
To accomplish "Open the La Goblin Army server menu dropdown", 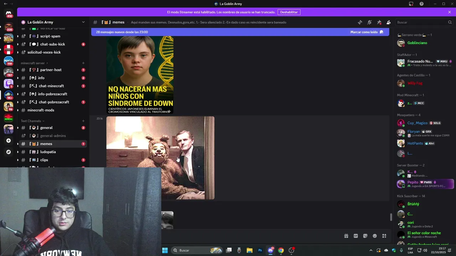I will pos(83,22).
